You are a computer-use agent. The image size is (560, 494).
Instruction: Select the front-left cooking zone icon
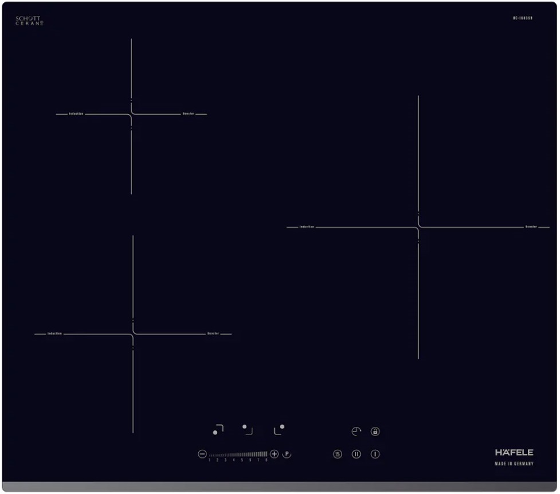(x=218, y=430)
